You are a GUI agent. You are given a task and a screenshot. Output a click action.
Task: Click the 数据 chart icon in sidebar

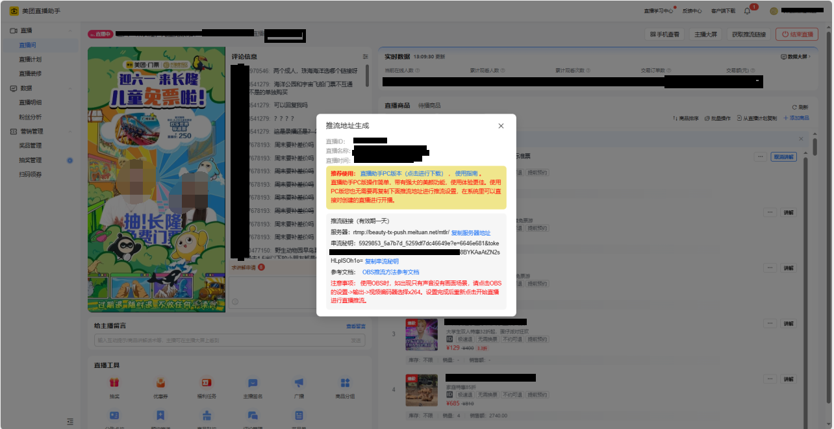tap(14, 88)
